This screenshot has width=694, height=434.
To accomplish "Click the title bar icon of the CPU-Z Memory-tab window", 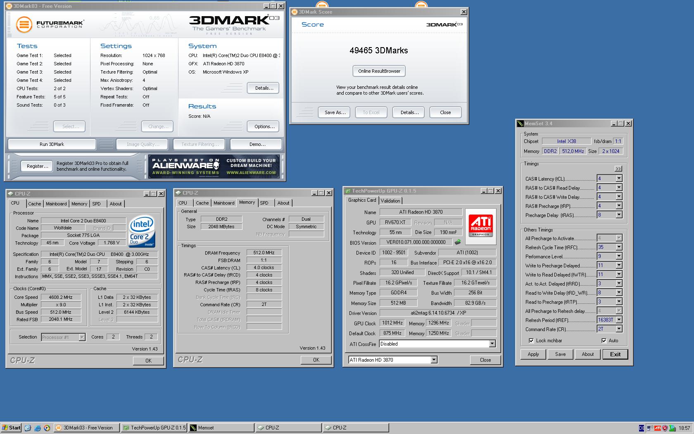I will coord(178,193).
